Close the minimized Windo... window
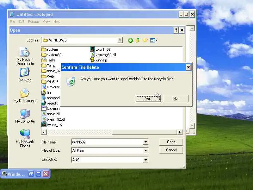The image size is (253, 190). coord(46,174)
